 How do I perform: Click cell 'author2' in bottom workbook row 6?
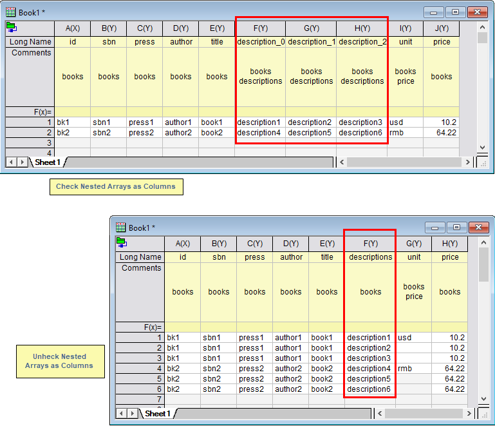(x=291, y=389)
